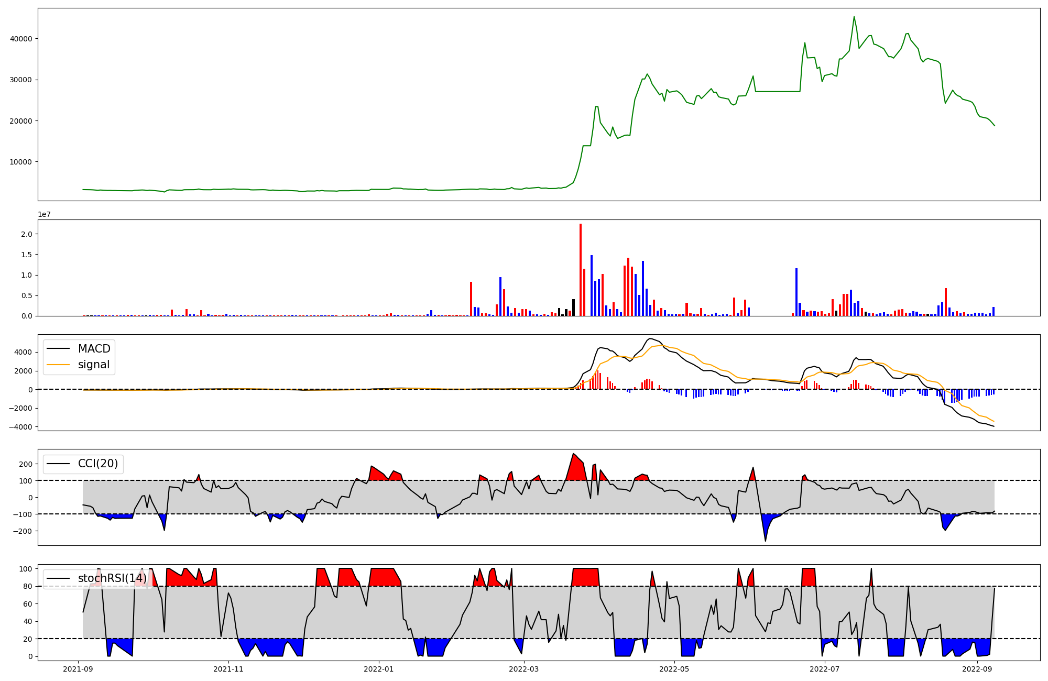Click the 80 tick on the stochRSI axis
Screen dimensions: 1048x681
(28, 586)
